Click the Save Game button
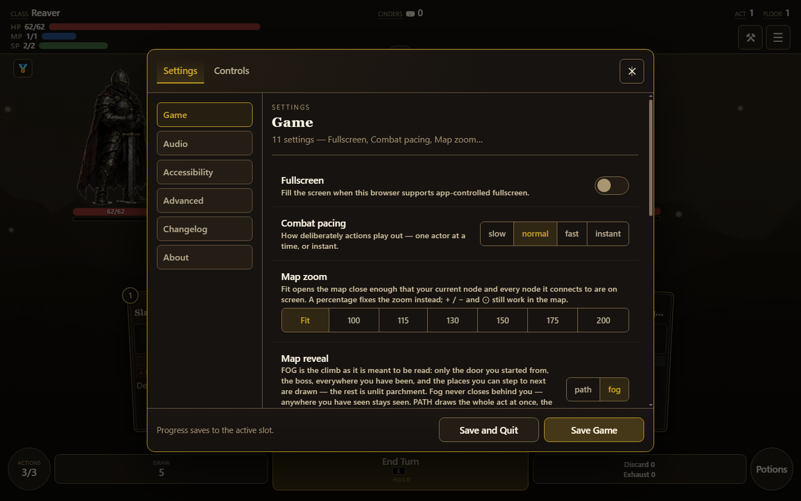 click(x=594, y=430)
